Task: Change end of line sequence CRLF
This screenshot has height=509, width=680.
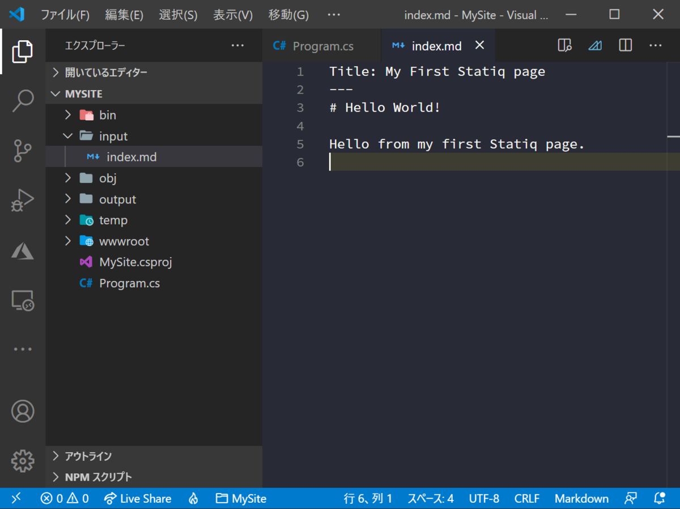Action: pyautogui.click(x=527, y=499)
